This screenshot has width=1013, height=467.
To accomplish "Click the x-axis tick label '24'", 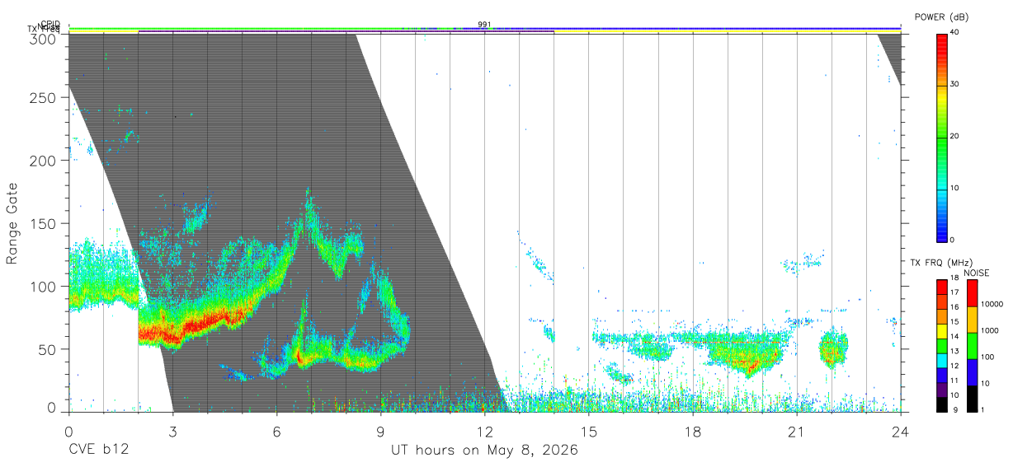I will [901, 432].
